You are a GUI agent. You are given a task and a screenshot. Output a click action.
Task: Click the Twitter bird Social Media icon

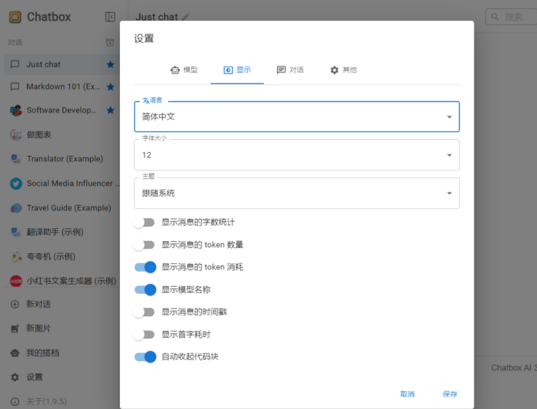(16, 184)
